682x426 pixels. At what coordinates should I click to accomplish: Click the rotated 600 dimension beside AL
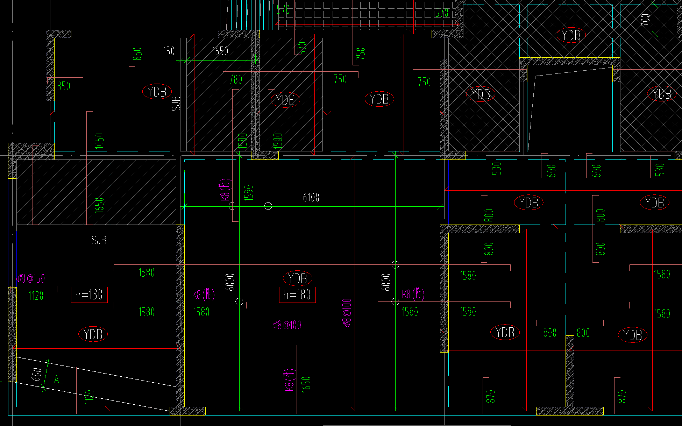pos(37,375)
